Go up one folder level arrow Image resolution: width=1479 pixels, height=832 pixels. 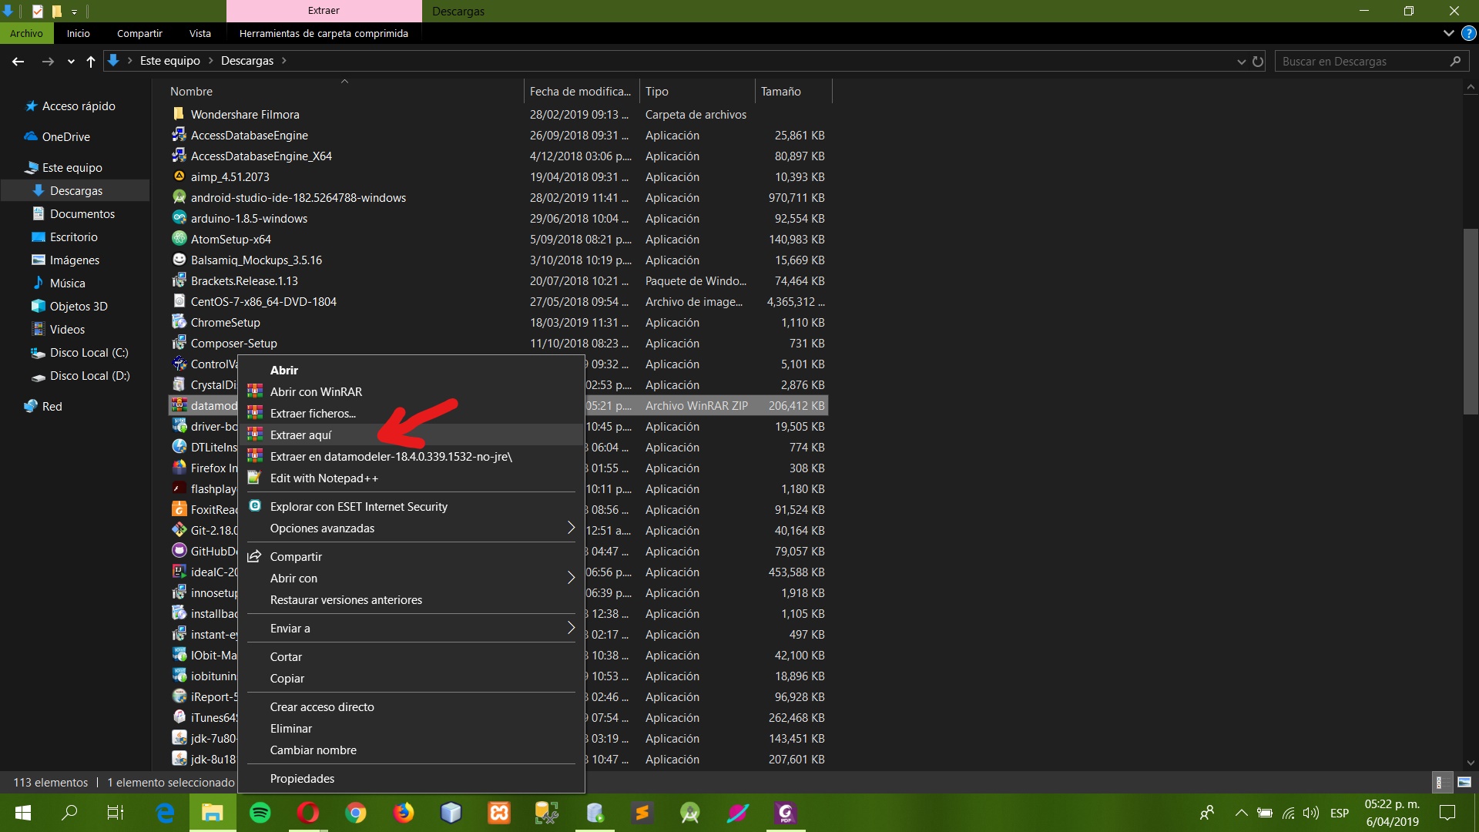(91, 61)
